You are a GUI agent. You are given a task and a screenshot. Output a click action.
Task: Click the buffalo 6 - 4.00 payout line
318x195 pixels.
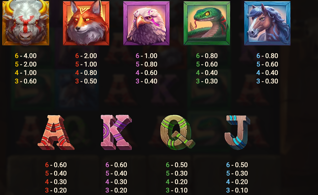click(26, 56)
